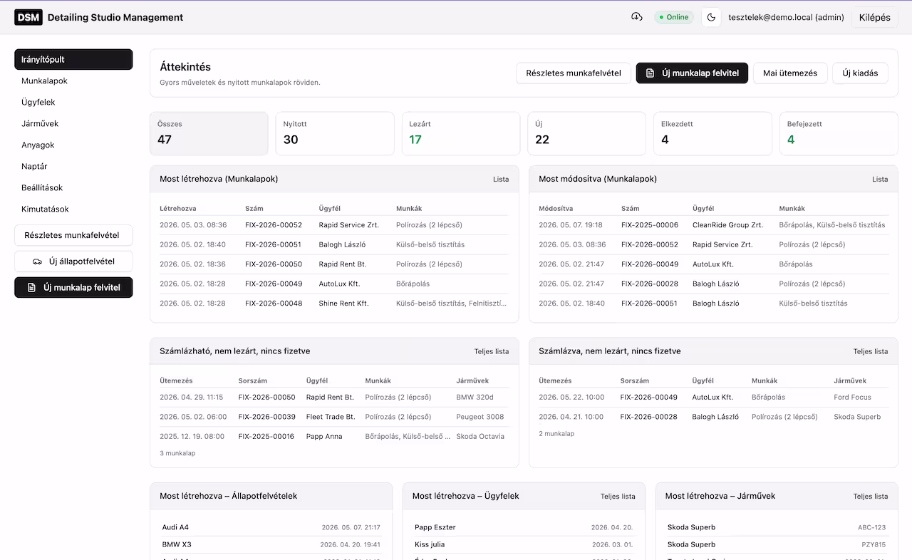Image resolution: width=912 pixels, height=560 pixels.
Task: Click document icon on top Új munkalap felvitel
Action: (x=650, y=73)
